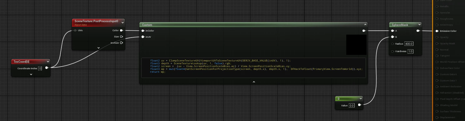Click the Color output pin on SceneTexture node

point(121,31)
